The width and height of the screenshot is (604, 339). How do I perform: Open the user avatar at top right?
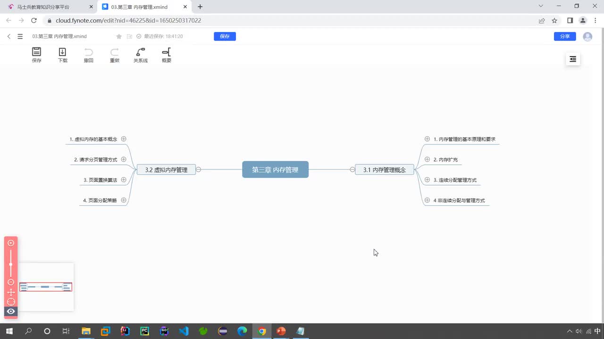587,36
